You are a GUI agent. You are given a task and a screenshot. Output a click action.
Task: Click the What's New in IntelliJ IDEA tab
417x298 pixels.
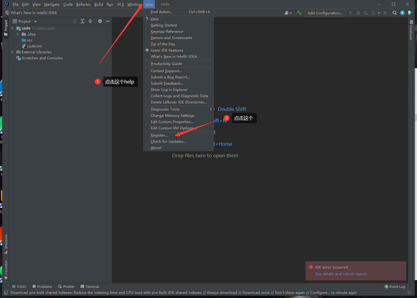pos(31,13)
